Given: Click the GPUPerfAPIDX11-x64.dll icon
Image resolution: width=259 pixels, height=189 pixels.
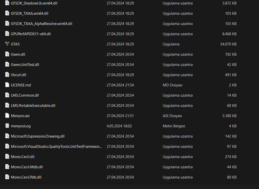Looking at the screenshot, I should (7, 34).
